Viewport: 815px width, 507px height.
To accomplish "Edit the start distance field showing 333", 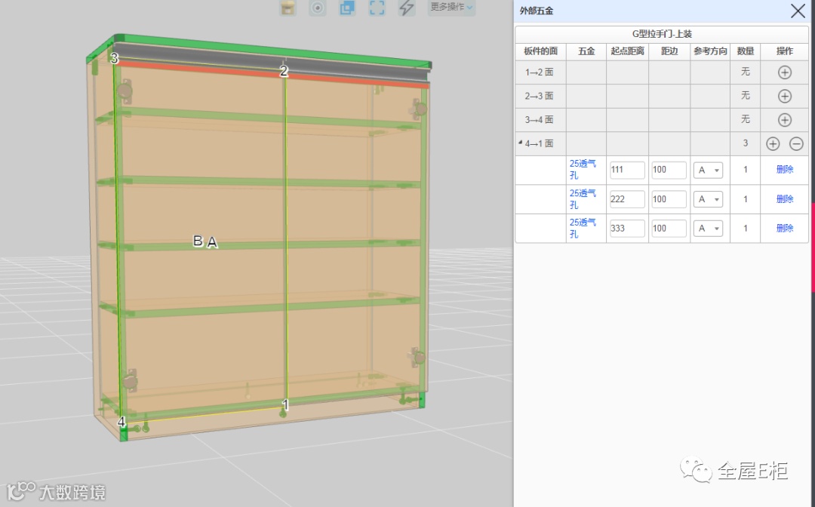I will (627, 228).
